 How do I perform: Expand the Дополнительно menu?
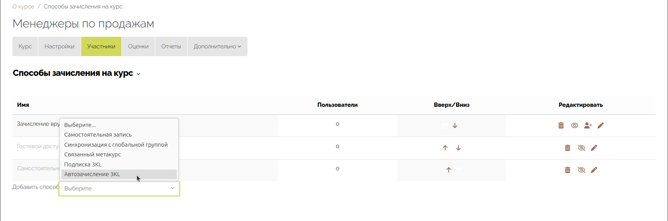(217, 46)
